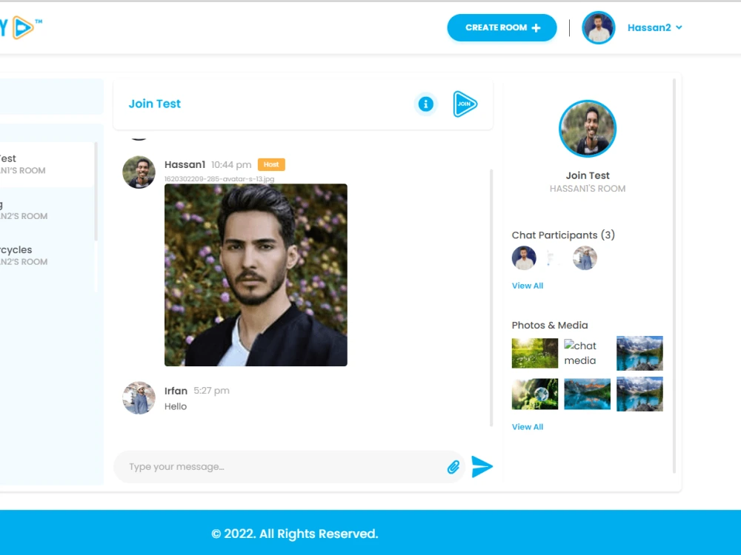Click the 'Join Test' chat title
This screenshot has width=741, height=555.
pos(155,104)
